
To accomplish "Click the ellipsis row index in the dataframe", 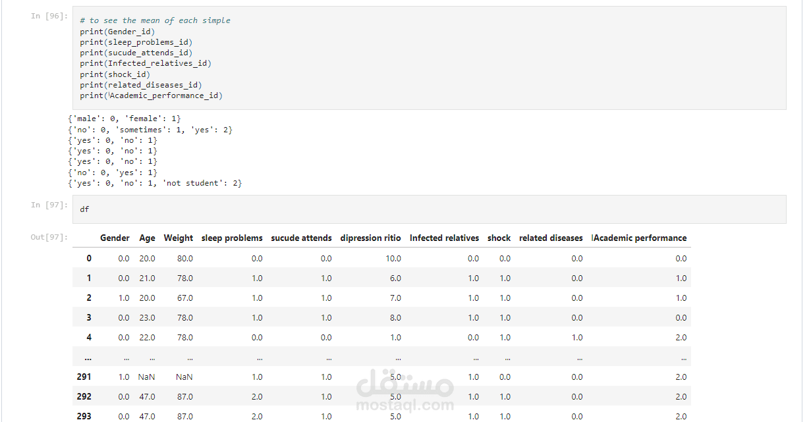I will pyautogui.click(x=88, y=357).
